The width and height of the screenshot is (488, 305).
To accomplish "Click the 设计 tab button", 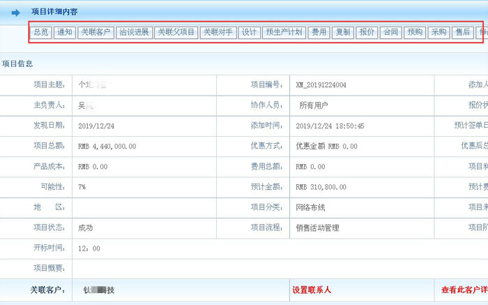I will pyautogui.click(x=249, y=32).
